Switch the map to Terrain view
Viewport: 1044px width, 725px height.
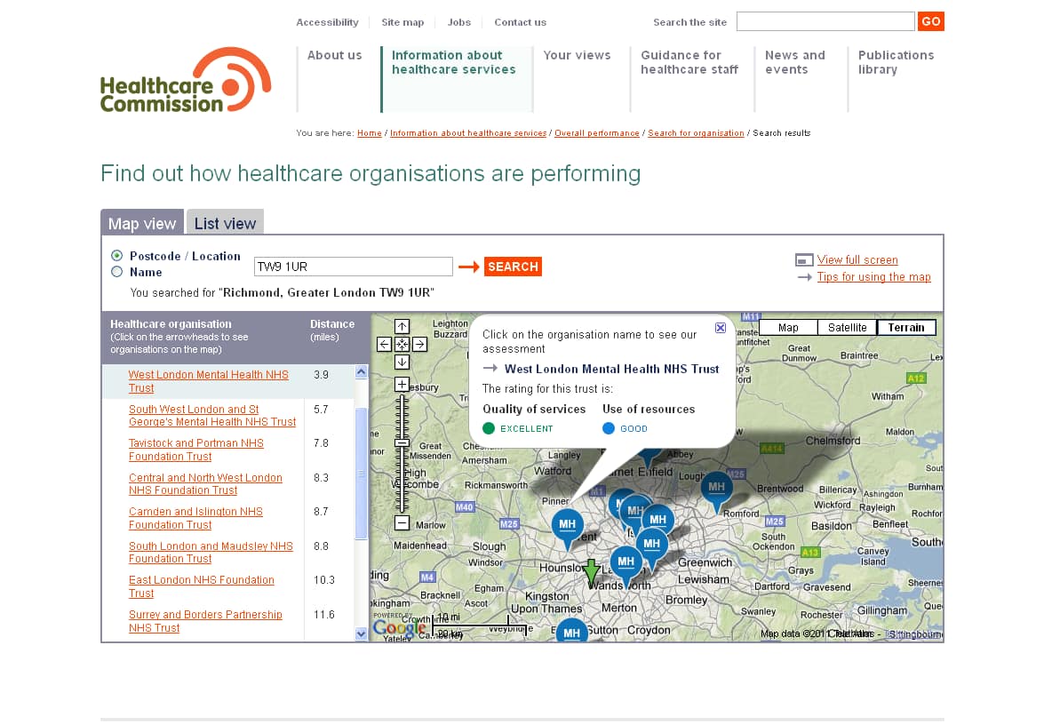tap(905, 328)
